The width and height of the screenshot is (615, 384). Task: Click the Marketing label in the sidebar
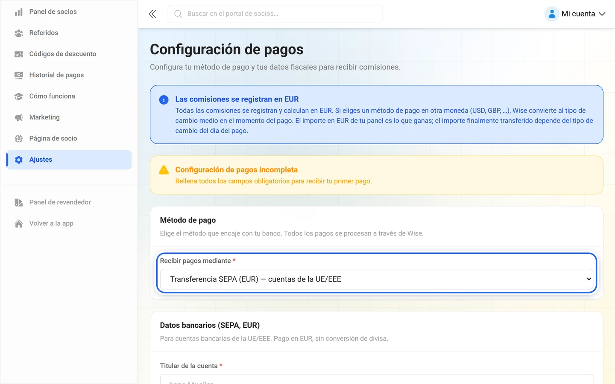pos(44,117)
